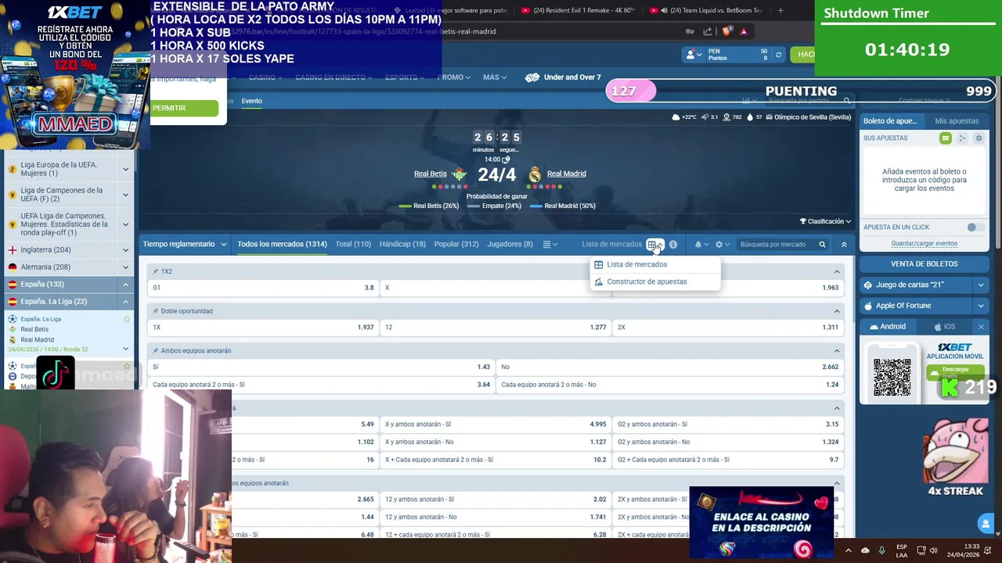This screenshot has height=563, width=1002.
Task: Click the market search magnifier icon
Action: pyautogui.click(x=822, y=245)
